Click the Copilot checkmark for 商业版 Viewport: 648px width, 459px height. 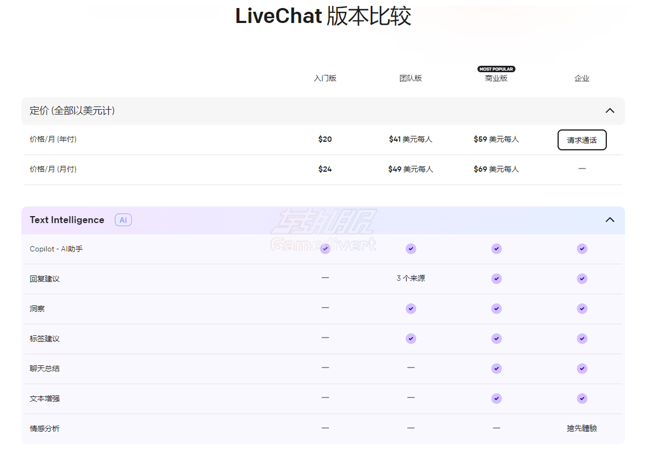point(497,249)
